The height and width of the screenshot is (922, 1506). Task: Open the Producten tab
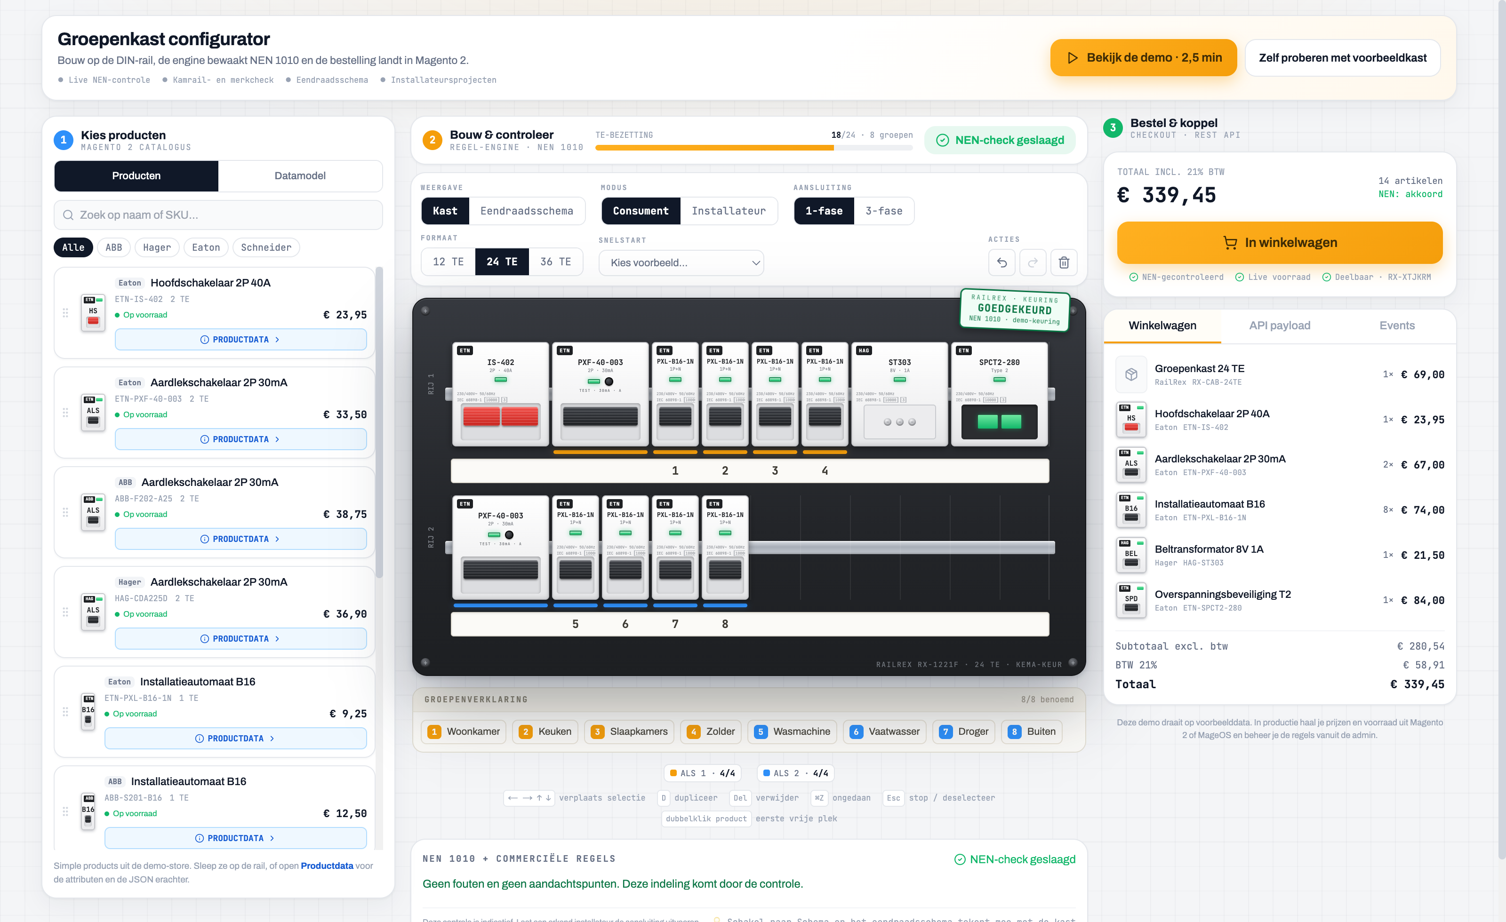[x=136, y=176]
